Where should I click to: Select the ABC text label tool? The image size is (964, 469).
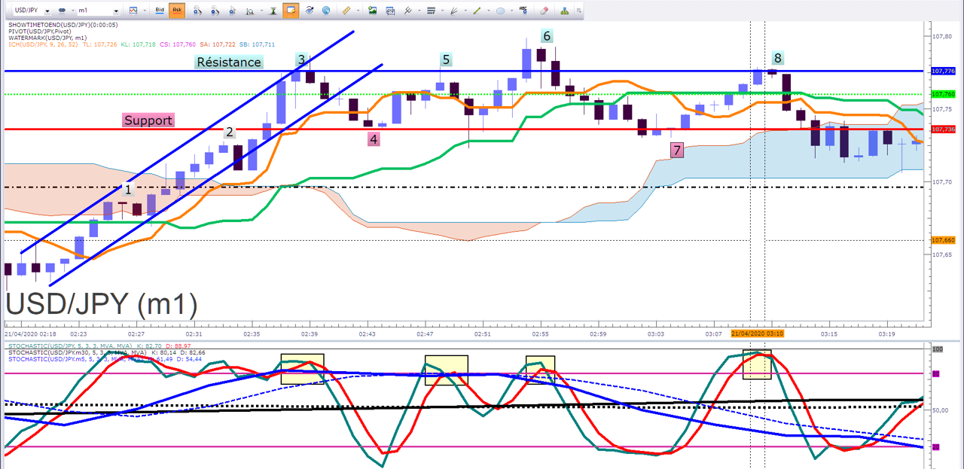click(523, 10)
